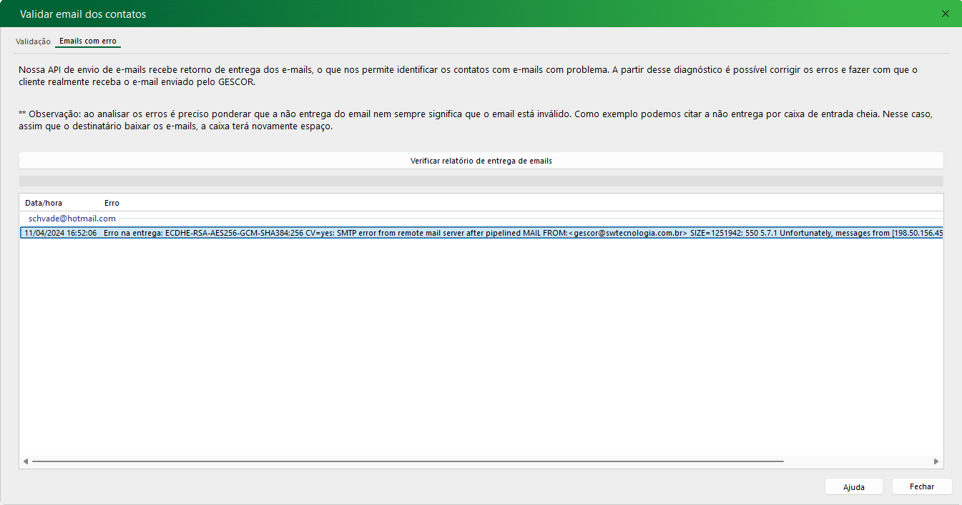This screenshot has width=962, height=505.
Task: Click the right arrow of horizontal scrollbar
Action: [936, 462]
